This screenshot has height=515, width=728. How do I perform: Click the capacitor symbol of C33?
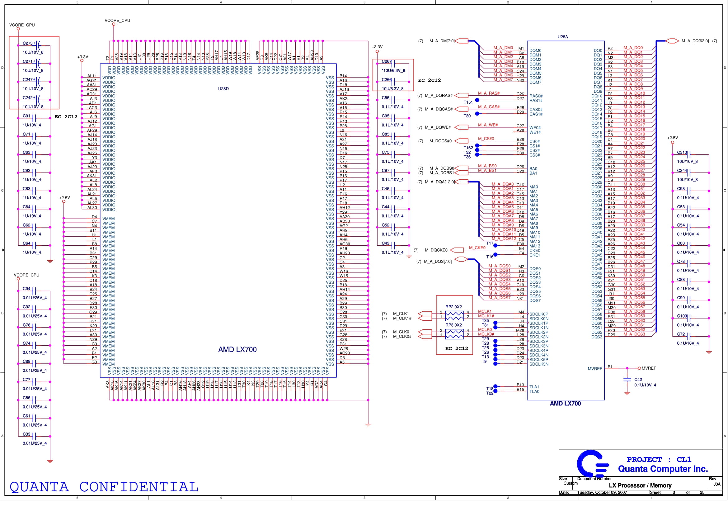click(34, 437)
